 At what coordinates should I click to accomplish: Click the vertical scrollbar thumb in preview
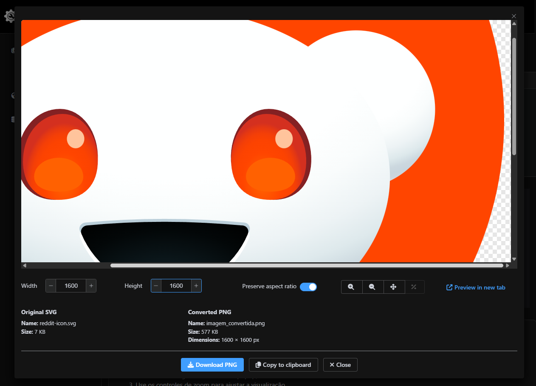tap(514, 96)
